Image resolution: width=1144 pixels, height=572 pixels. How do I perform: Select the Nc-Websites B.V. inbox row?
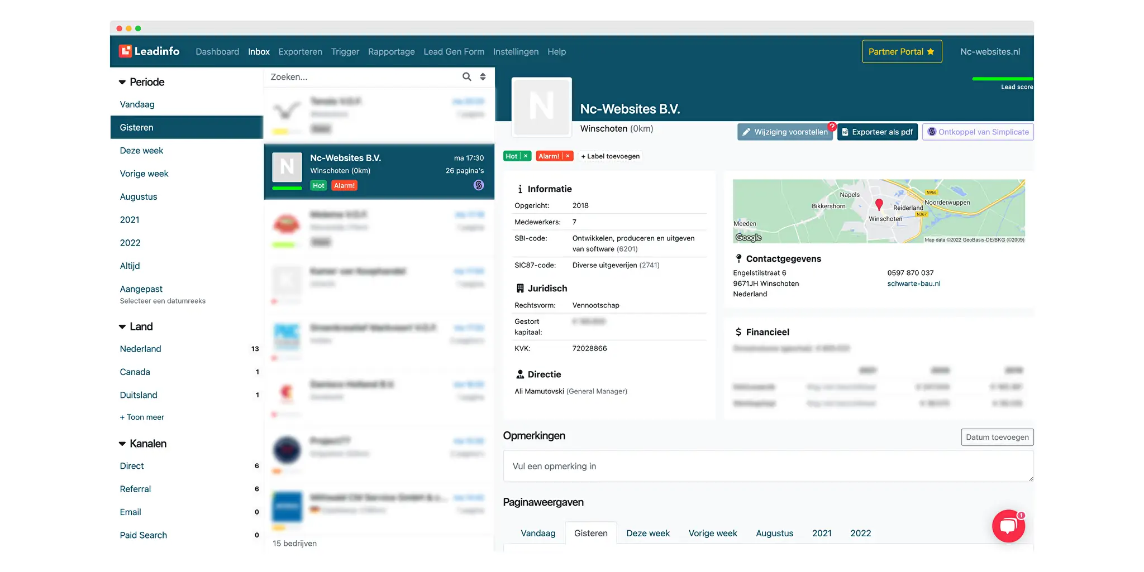click(379, 172)
